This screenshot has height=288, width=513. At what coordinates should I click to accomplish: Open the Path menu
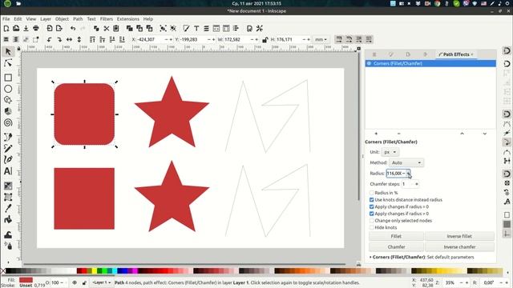pos(78,19)
